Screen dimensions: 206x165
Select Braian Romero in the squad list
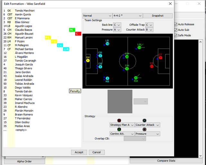point(24,114)
